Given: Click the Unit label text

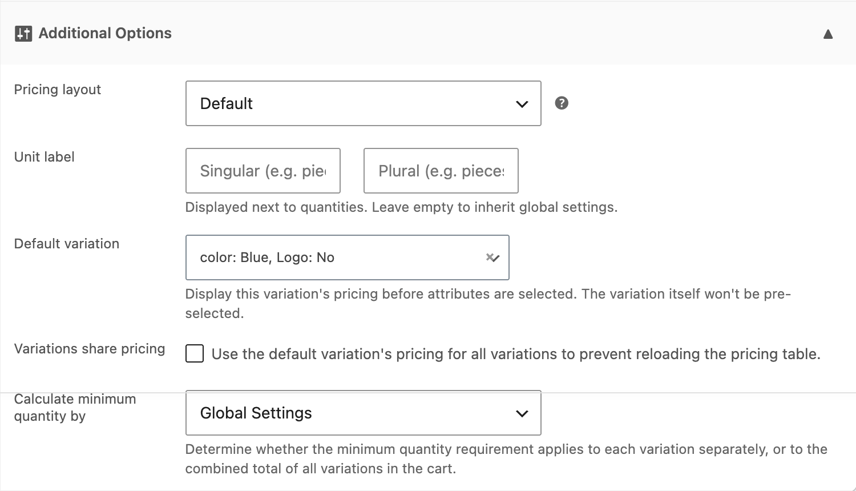Looking at the screenshot, I should [45, 157].
